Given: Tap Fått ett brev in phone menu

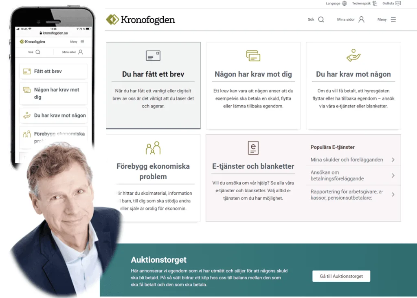Looking at the screenshot, I should pos(53,71).
